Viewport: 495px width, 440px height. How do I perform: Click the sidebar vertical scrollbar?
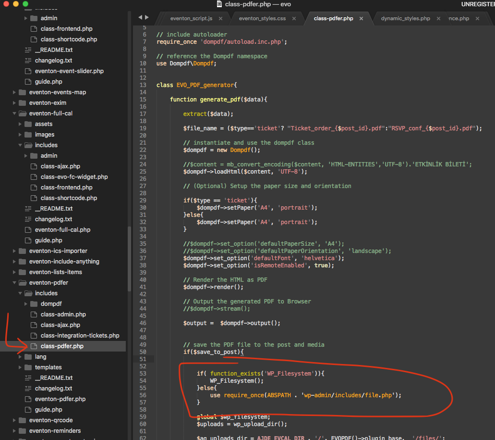point(129,258)
